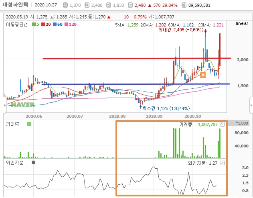Image resolution: width=253 pixels, height=198 pixels.
Task: Click the 2,000 price axis label
Action: pos(243,60)
